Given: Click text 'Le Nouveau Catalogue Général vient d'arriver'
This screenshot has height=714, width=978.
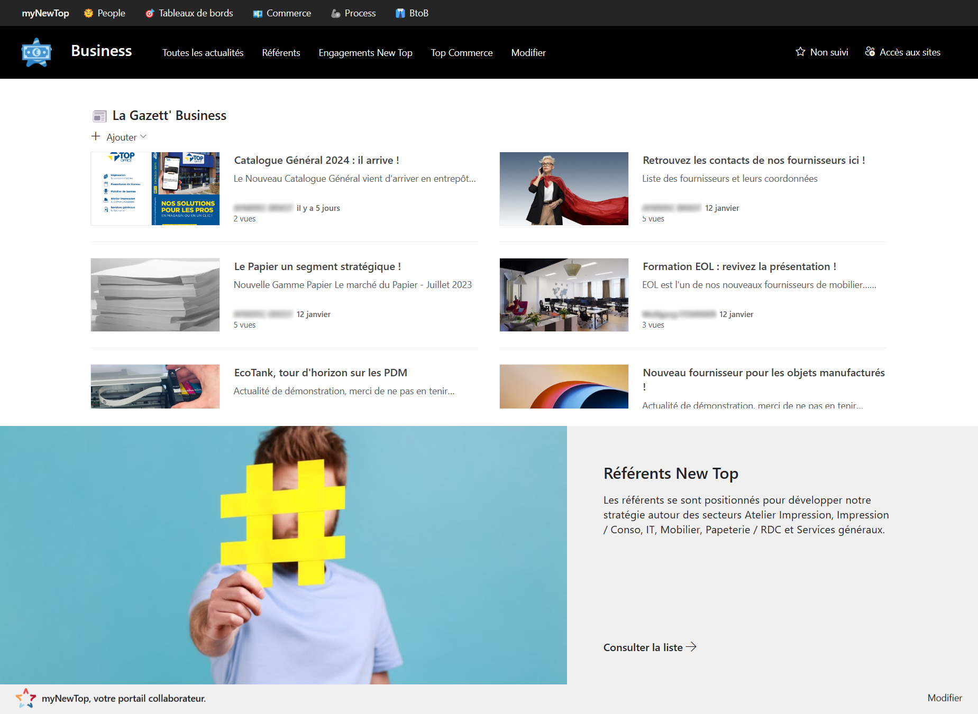Looking at the screenshot, I should click(x=355, y=179).
